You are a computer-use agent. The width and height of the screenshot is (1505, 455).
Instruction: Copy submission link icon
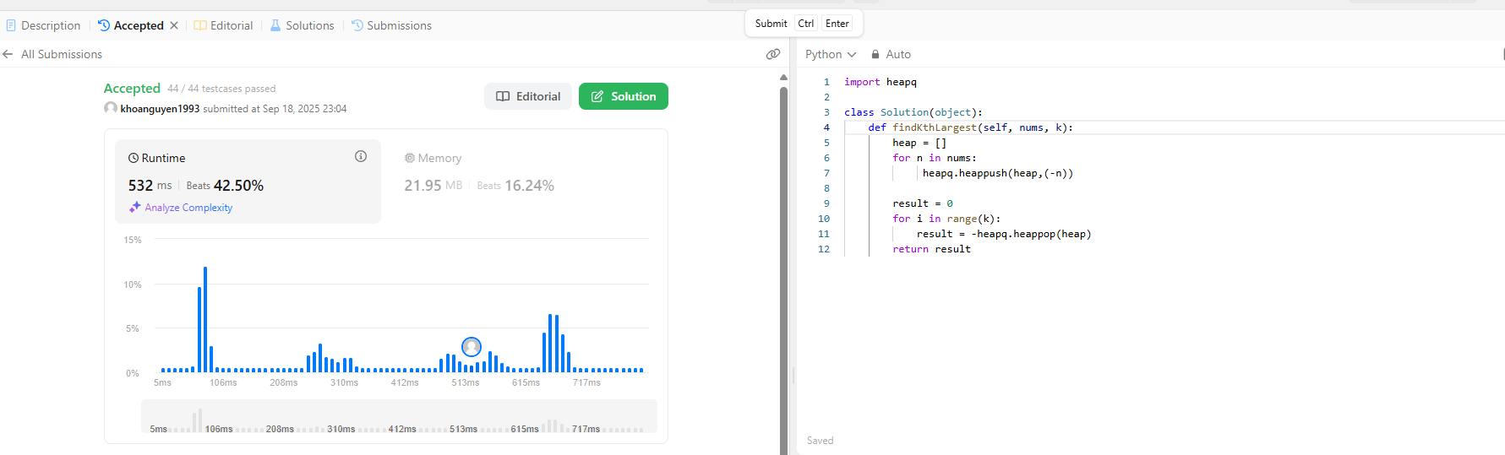(x=772, y=54)
